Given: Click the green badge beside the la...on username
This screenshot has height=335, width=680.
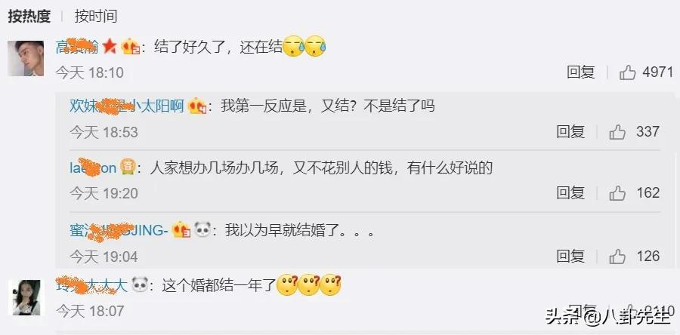Looking at the screenshot, I should click(x=128, y=167).
